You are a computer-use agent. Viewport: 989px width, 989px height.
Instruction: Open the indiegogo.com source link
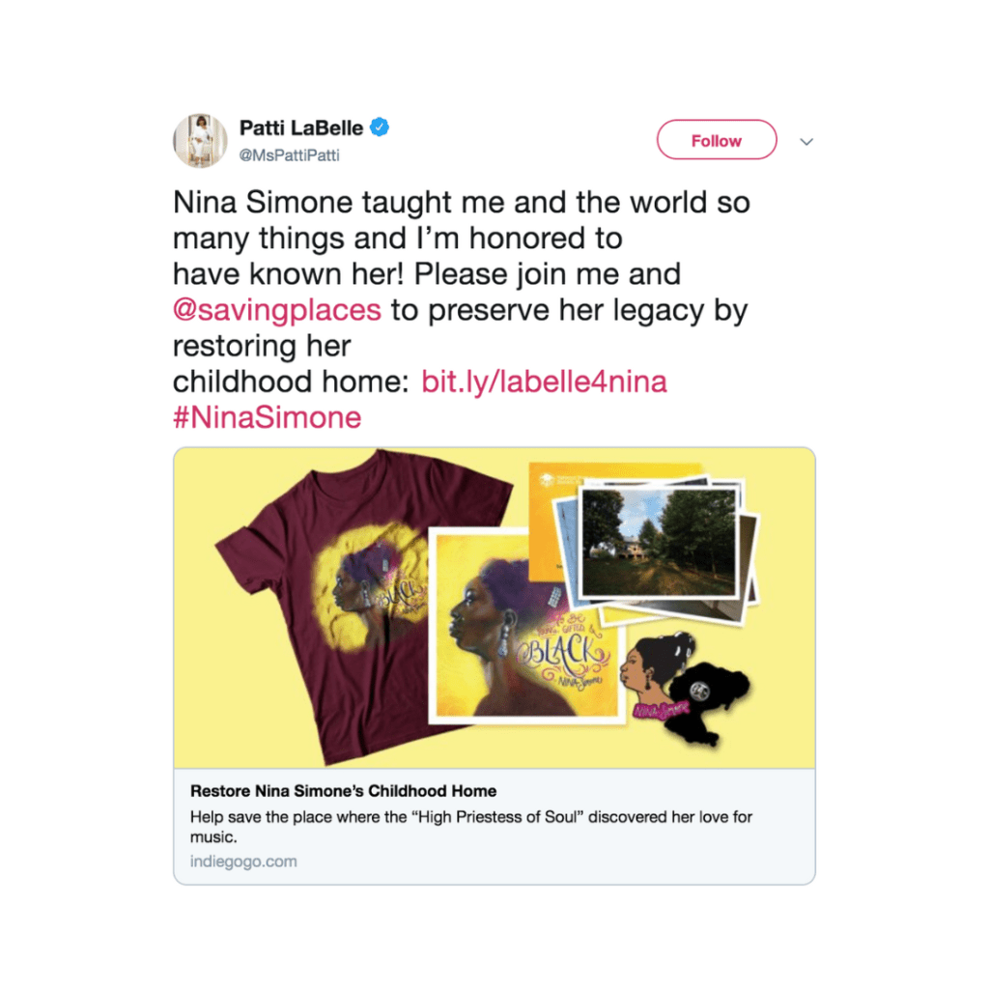click(243, 862)
